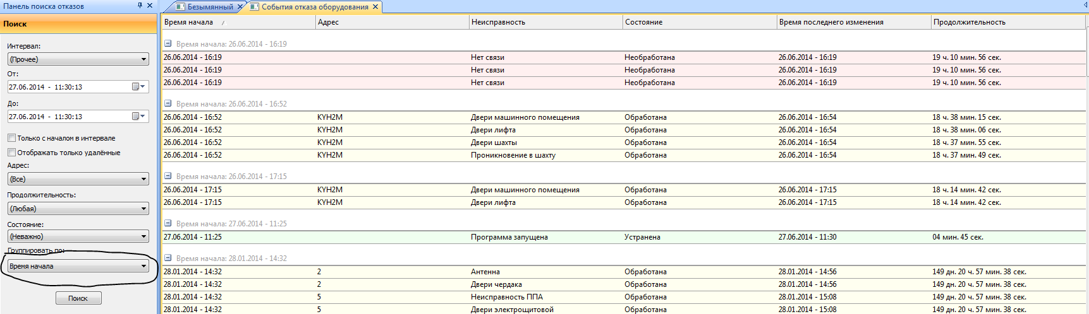
Task: Switch to the Безымянный tab
Action: pos(209,7)
